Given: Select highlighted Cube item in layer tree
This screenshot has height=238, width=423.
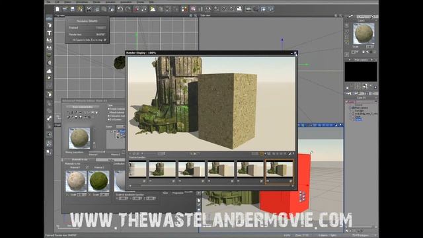Looking at the screenshot, I should pos(358,119).
